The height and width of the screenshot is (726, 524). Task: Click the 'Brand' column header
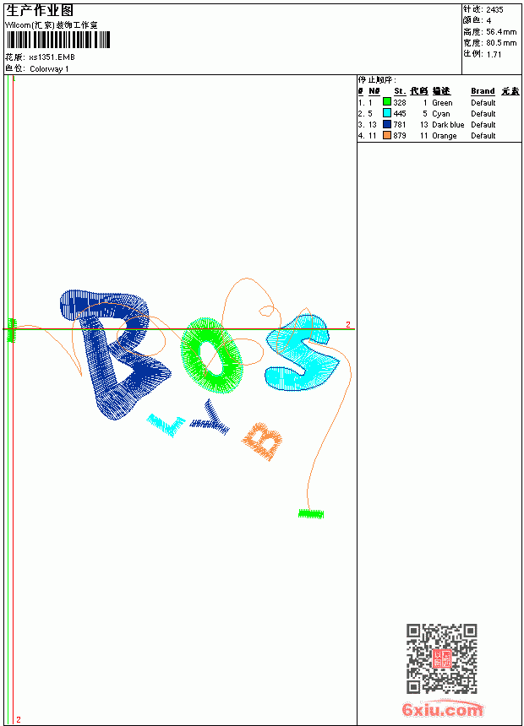[483, 91]
